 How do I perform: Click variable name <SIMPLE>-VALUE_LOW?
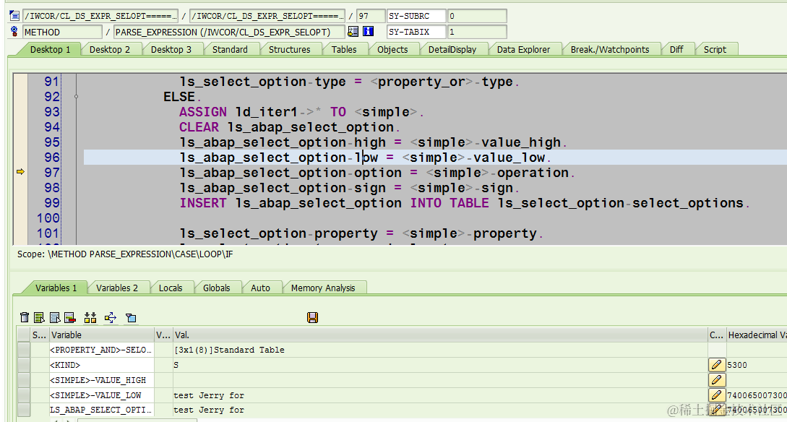pos(95,395)
